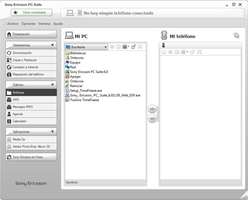Open Mensajes MMS editor
The image size is (248, 200).
click(31, 107)
